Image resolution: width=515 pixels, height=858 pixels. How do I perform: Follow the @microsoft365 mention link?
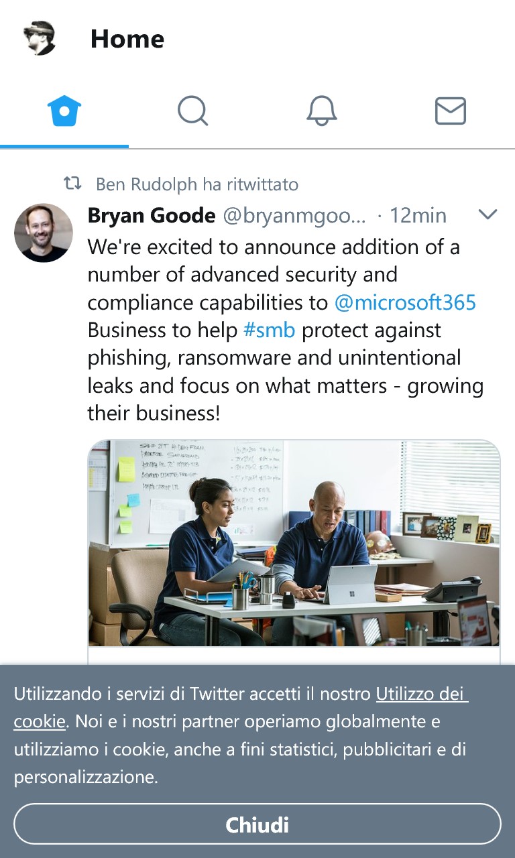tap(405, 302)
